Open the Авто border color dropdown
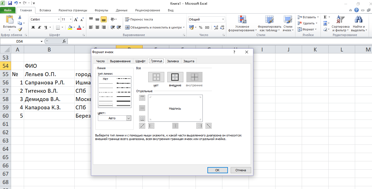The width and height of the screenshot is (372, 189). coord(128,118)
